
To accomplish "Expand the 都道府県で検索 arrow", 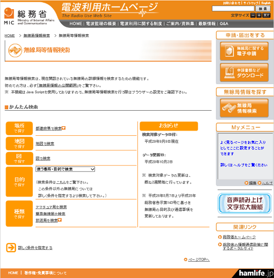I will (64, 128).
